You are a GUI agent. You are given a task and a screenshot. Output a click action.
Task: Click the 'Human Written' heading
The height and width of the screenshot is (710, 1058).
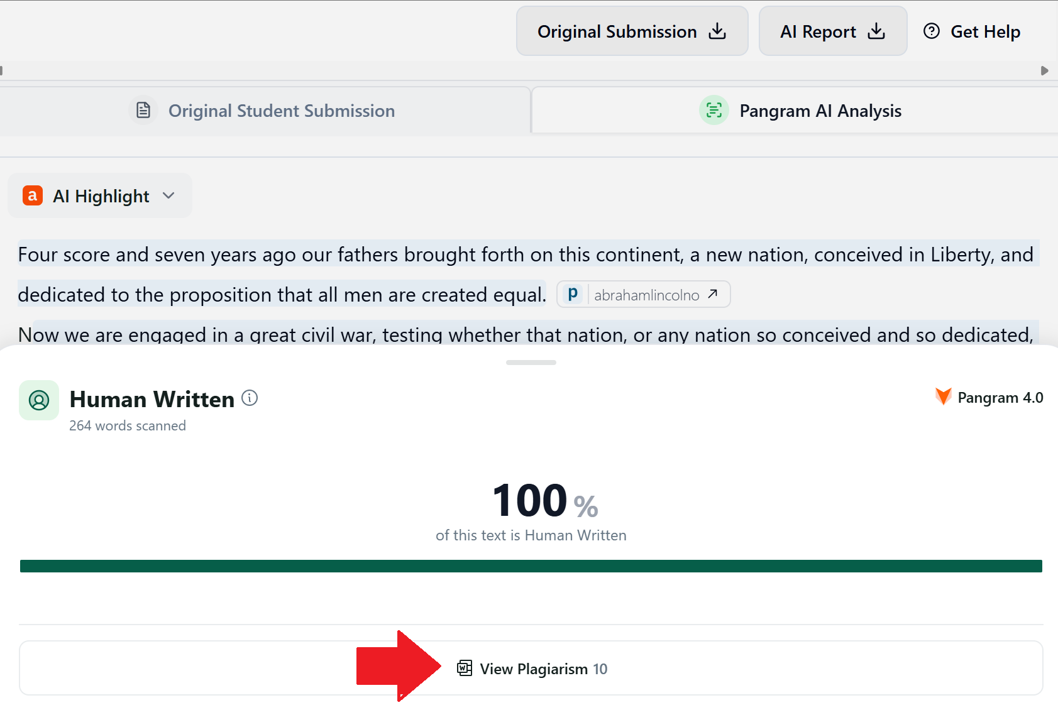pyautogui.click(x=152, y=399)
